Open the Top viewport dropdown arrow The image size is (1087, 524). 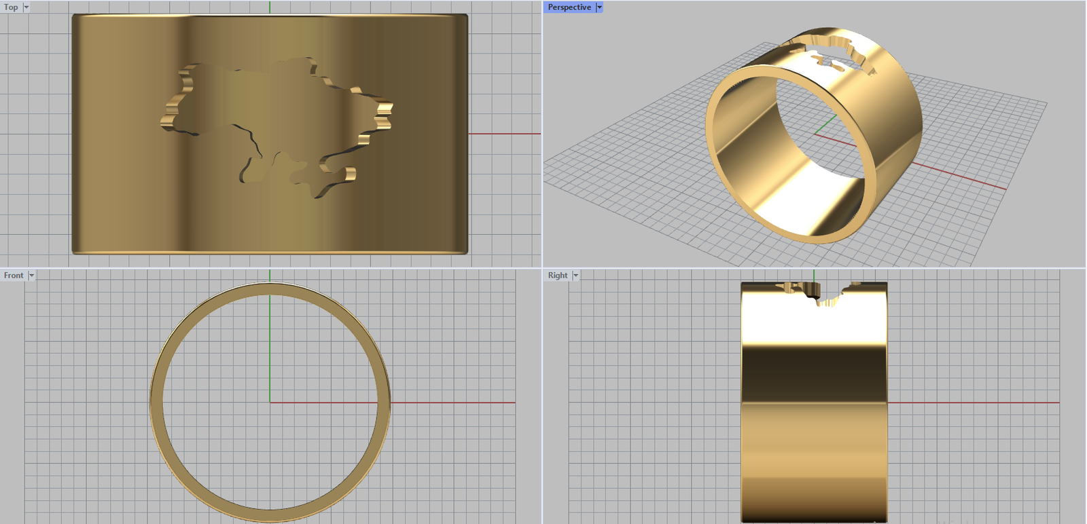click(26, 7)
